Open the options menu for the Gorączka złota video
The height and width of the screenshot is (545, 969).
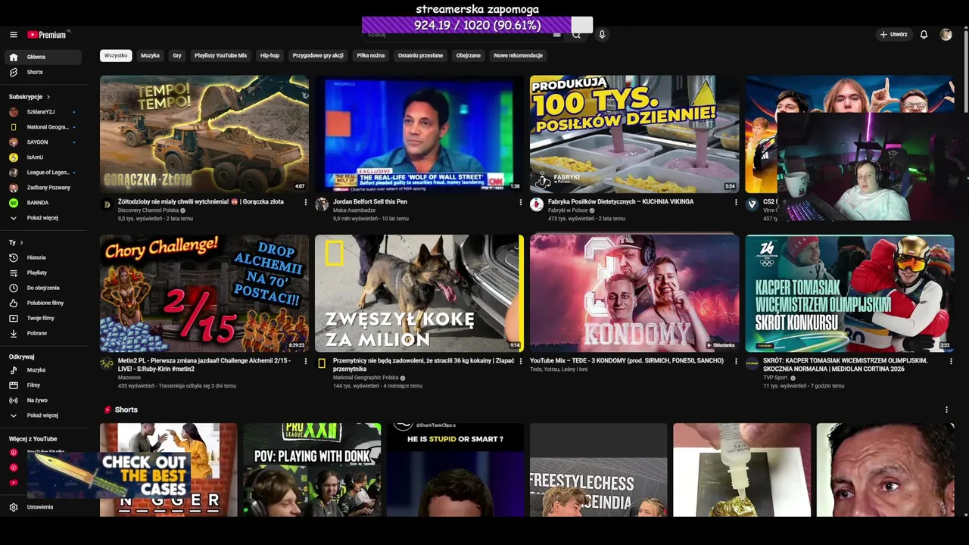coord(306,203)
